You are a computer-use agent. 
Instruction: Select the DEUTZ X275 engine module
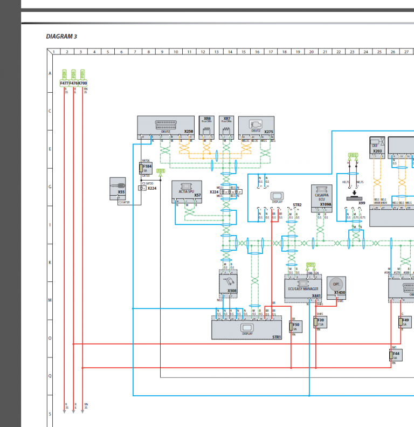256,128
